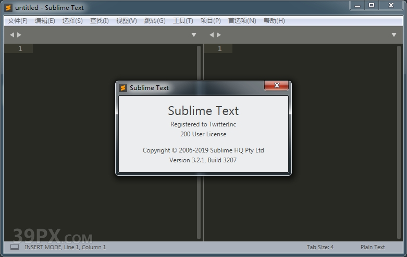Image resolution: width=407 pixels, height=257 pixels.
Task: Click Tab Size: 4 in status bar
Action: click(320, 247)
